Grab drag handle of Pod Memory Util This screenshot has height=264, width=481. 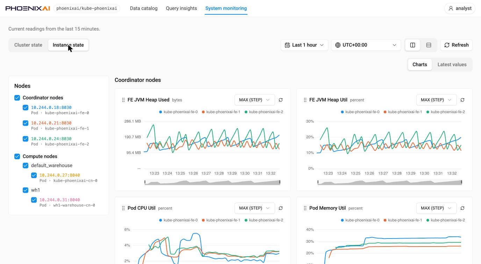(x=305, y=208)
